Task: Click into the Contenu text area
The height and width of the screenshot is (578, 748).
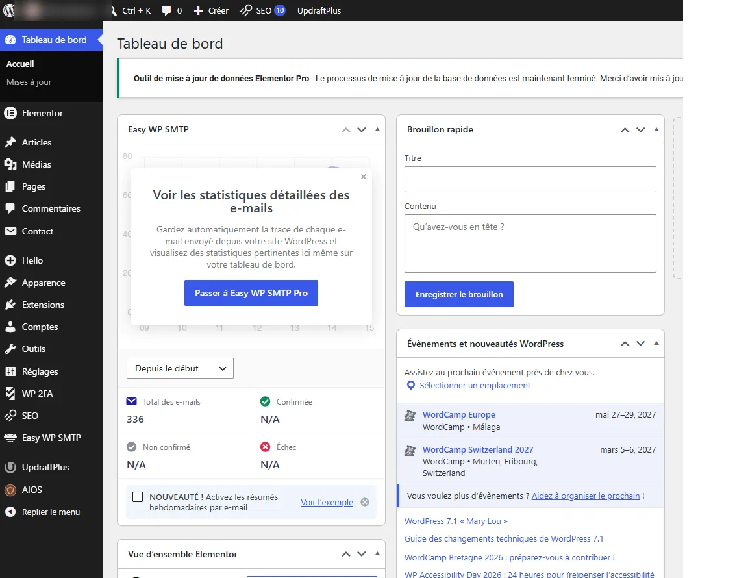Action: 530,244
